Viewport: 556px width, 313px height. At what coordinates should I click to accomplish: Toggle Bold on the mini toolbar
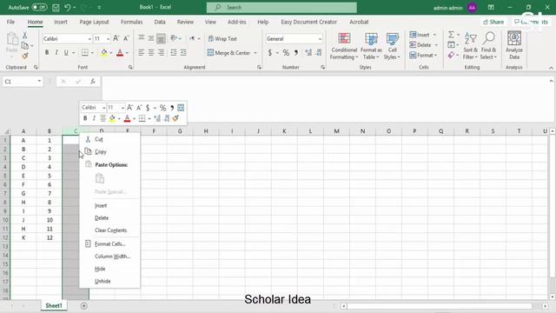(85, 118)
